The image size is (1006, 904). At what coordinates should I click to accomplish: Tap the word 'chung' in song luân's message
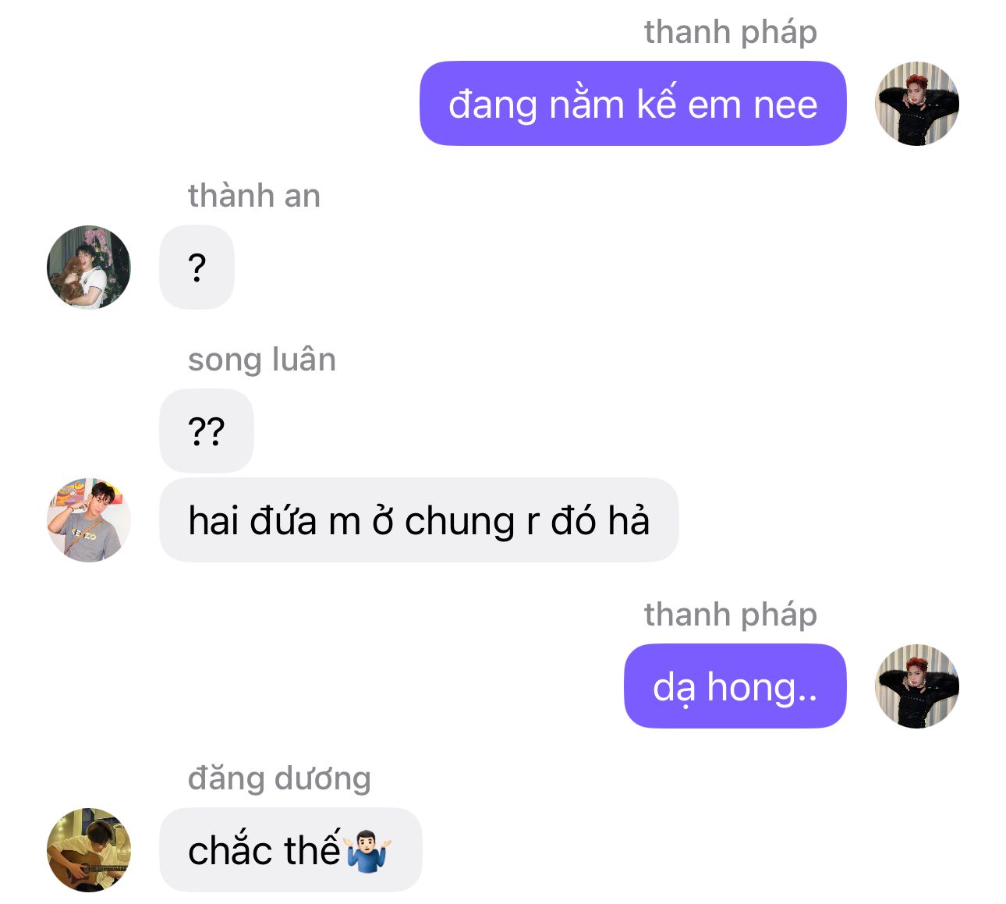[x=459, y=522]
